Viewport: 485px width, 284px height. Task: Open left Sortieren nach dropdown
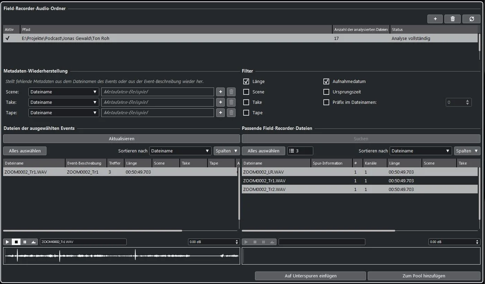180,151
